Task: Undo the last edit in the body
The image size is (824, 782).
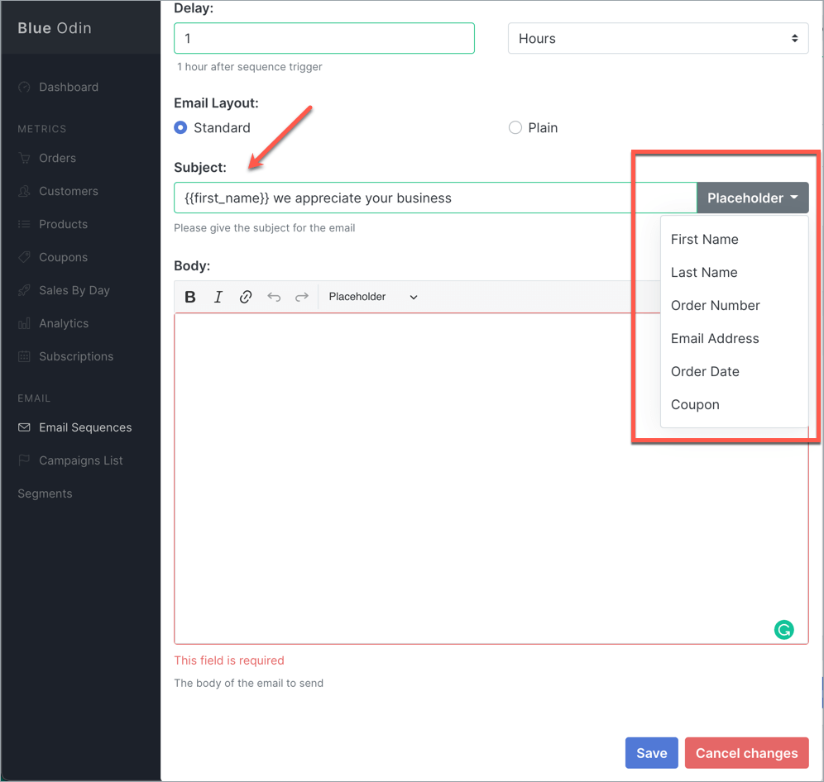Action: [x=273, y=297]
